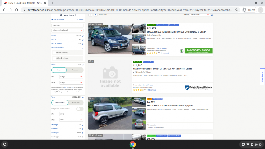
Task: Click the browser address bar URL
Action: pos(130,10)
